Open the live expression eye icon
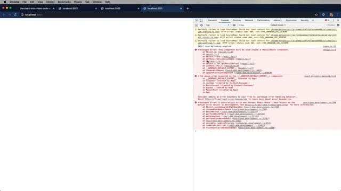 (234, 25)
